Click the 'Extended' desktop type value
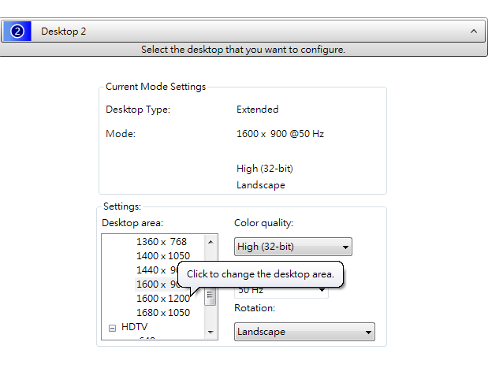 coord(257,110)
